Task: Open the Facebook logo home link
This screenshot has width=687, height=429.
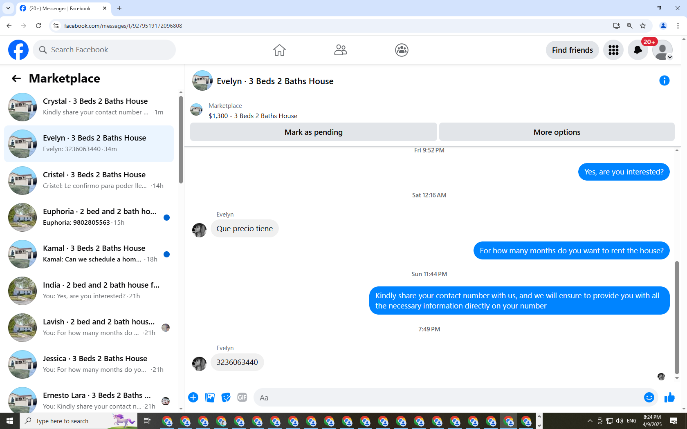Action: click(18, 50)
